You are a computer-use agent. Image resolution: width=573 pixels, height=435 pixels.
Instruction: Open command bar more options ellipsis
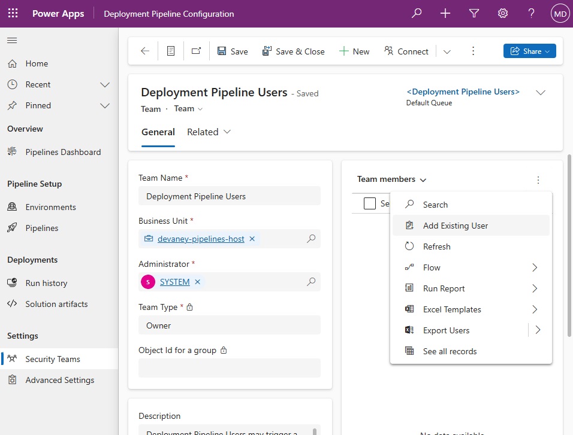pyautogui.click(x=473, y=51)
